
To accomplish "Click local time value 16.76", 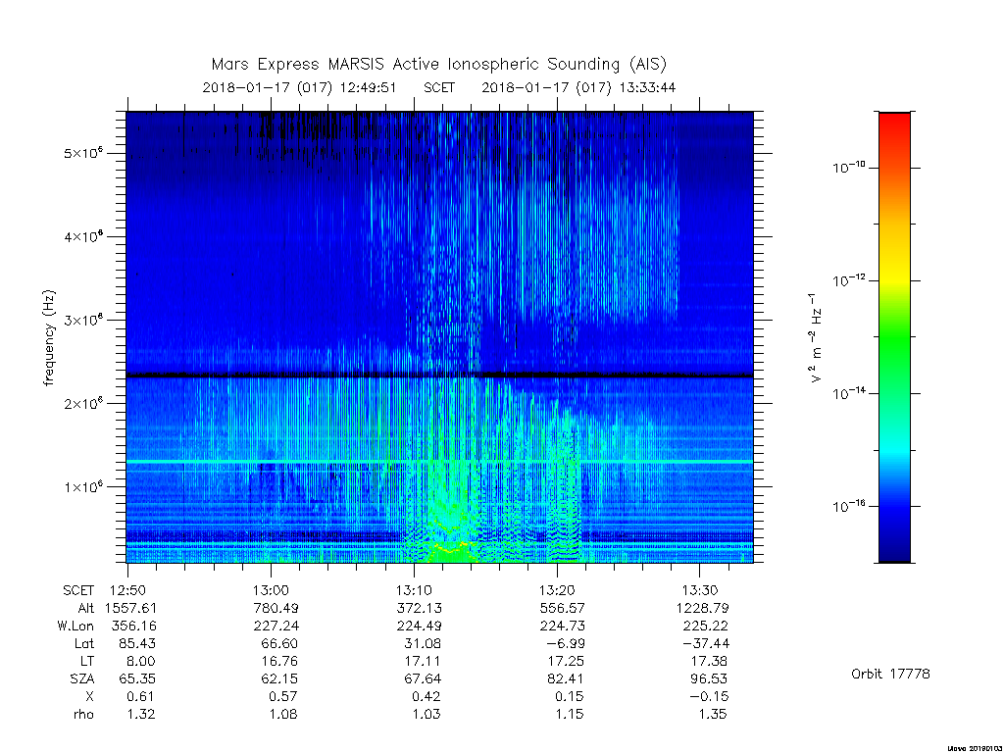I will pos(279,661).
